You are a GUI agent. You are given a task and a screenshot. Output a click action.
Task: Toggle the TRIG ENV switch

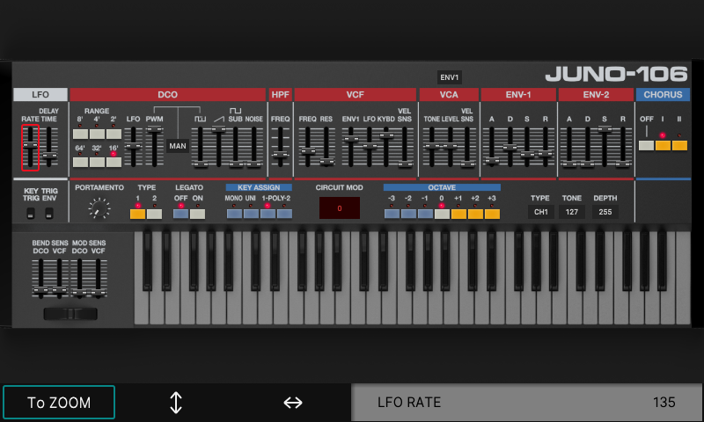pyautogui.click(x=49, y=214)
